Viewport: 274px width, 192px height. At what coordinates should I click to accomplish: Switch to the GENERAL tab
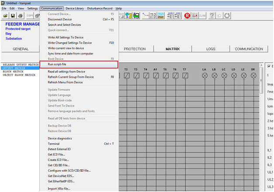(x=21, y=49)
